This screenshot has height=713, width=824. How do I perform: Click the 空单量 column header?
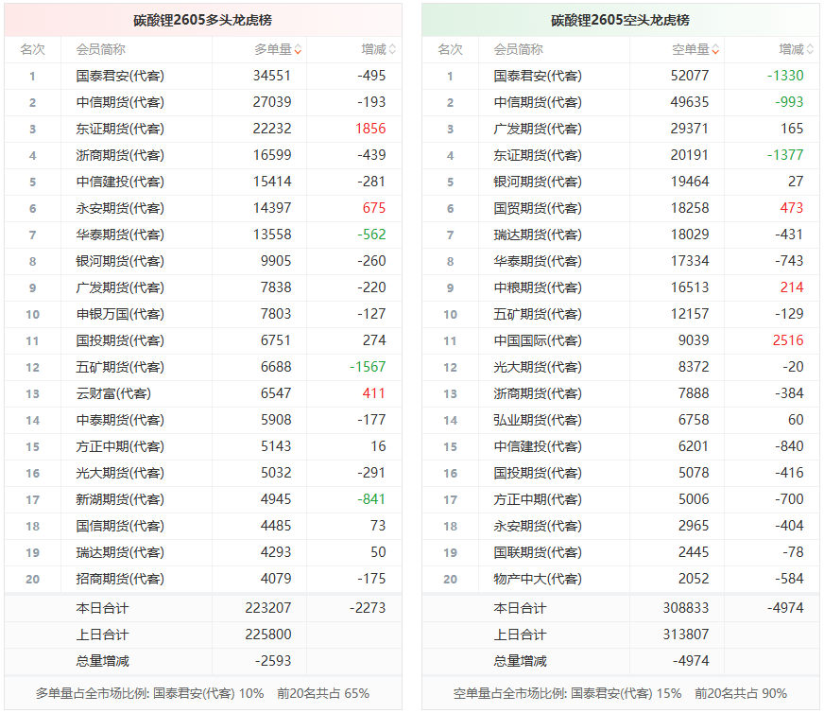[x=691, y=49]
